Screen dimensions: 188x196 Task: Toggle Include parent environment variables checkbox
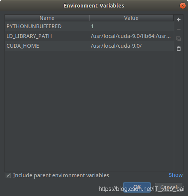pyautogui.click(x=8, y=175)
